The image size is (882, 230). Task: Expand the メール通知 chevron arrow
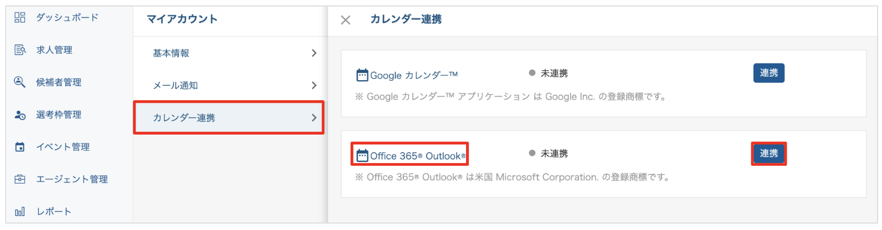[314, 85]
